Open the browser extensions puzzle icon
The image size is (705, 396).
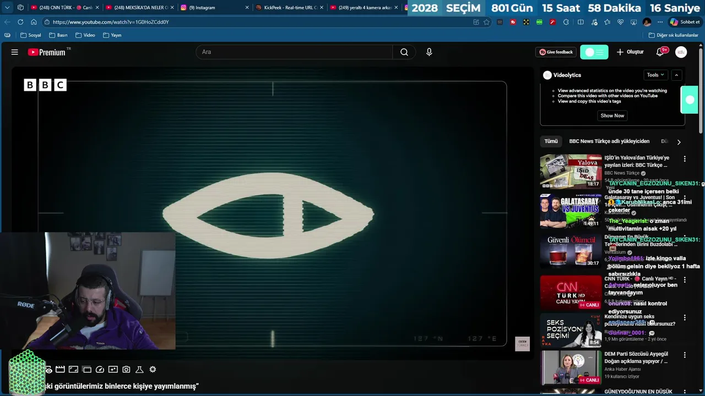pos(566,22)
